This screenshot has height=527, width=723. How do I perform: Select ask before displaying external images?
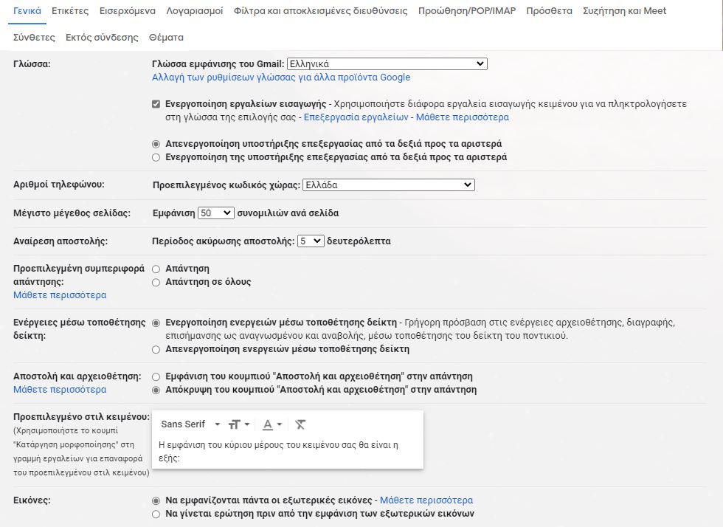pos(156,514)
